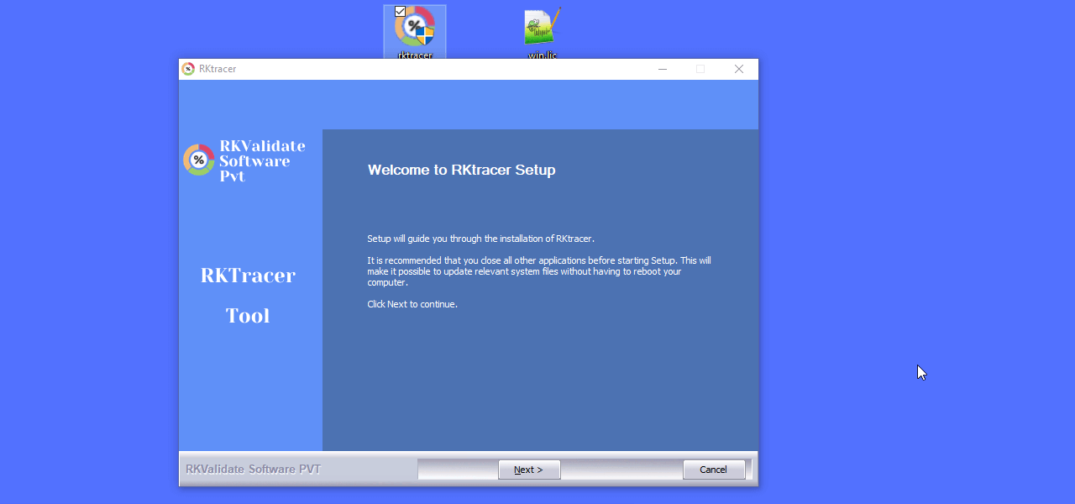Click the RKValidate logo in sidebar
1075x504 pixels.
tap(199, 160)
